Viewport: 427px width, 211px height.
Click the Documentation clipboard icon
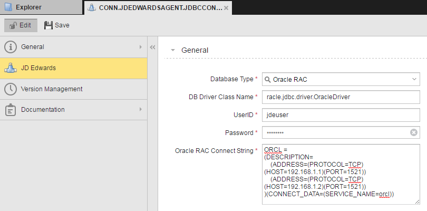[x=11, y=110]
